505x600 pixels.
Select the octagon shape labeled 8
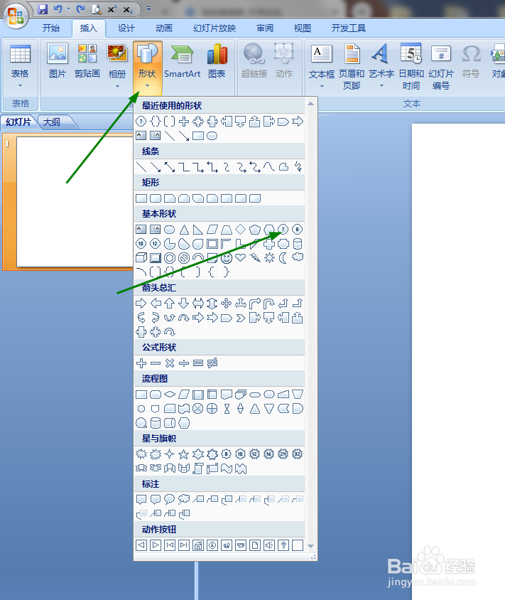click(x=298, y=230)
